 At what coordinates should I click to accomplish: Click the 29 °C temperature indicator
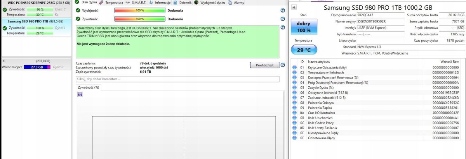(303, 50)
